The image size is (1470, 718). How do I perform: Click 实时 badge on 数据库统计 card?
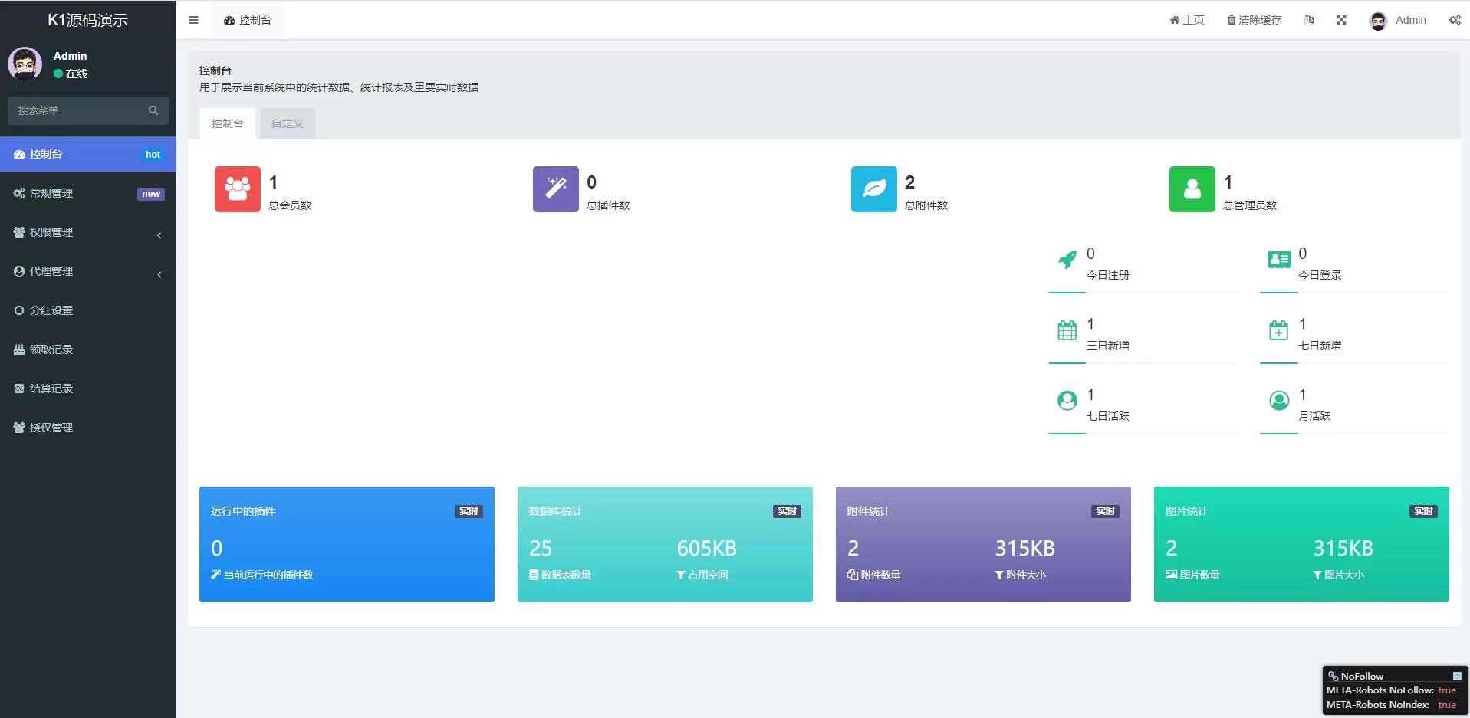tap(787, 511)
